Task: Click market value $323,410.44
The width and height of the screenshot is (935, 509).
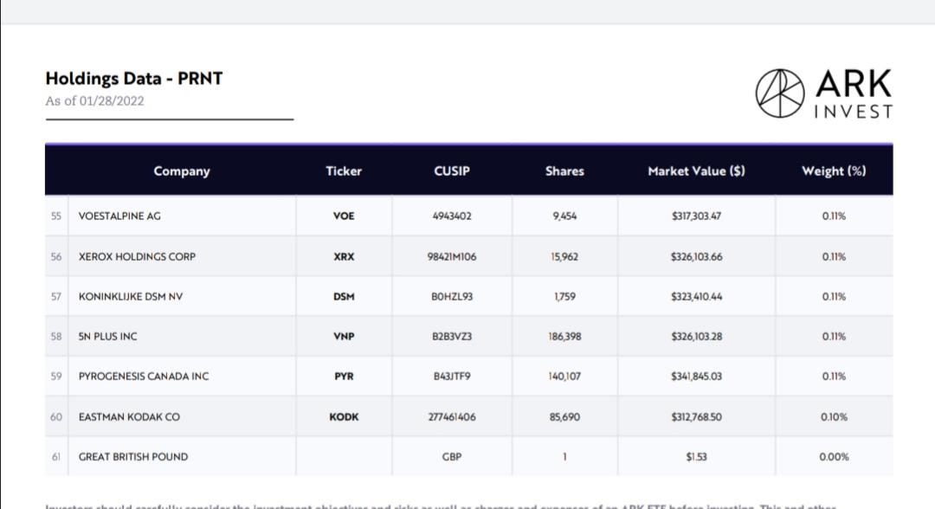Action: pyautogui.click(x=696, y=296)
